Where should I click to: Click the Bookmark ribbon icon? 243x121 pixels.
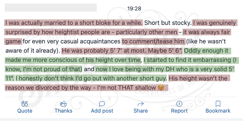218,104
